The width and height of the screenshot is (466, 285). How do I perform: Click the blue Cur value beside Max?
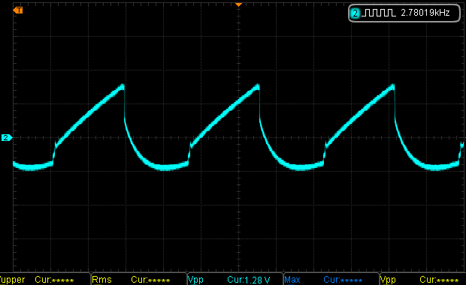point(343,280)
